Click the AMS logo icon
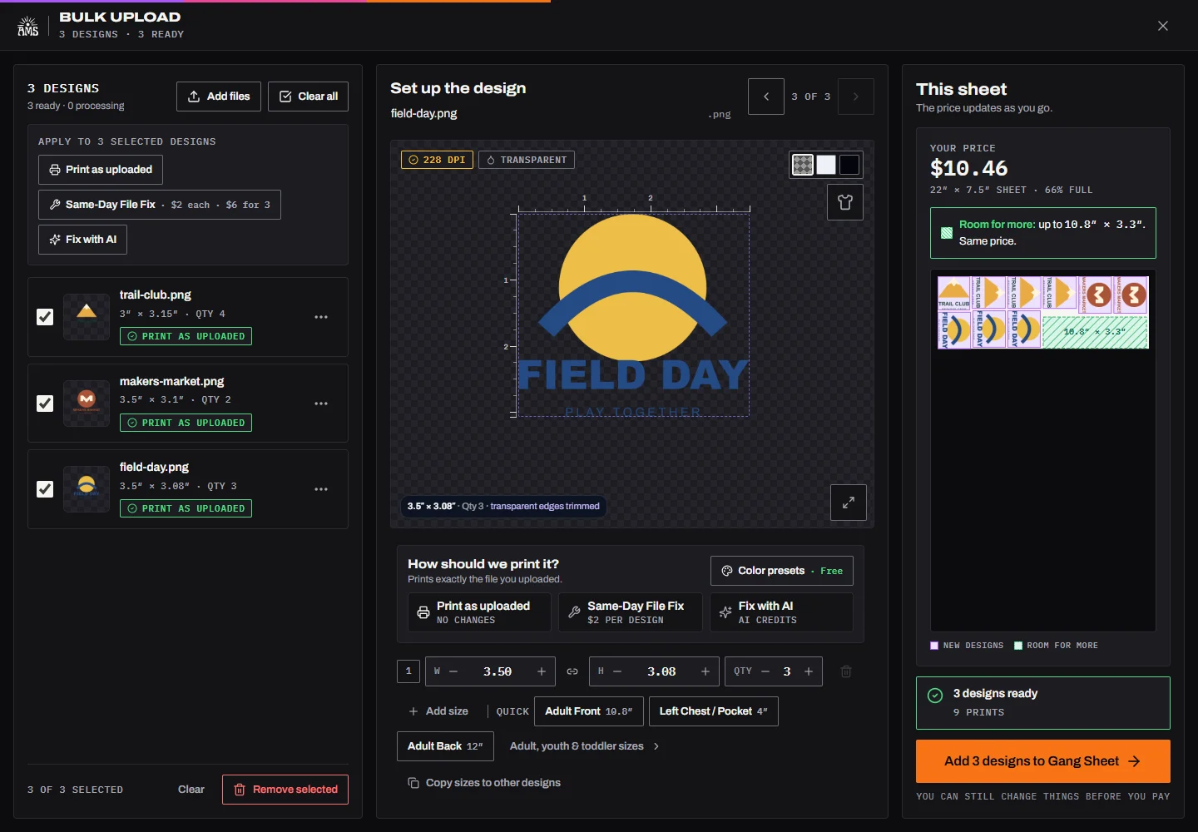This screenshot has width=1198, height=832. (x=28, y=26)
